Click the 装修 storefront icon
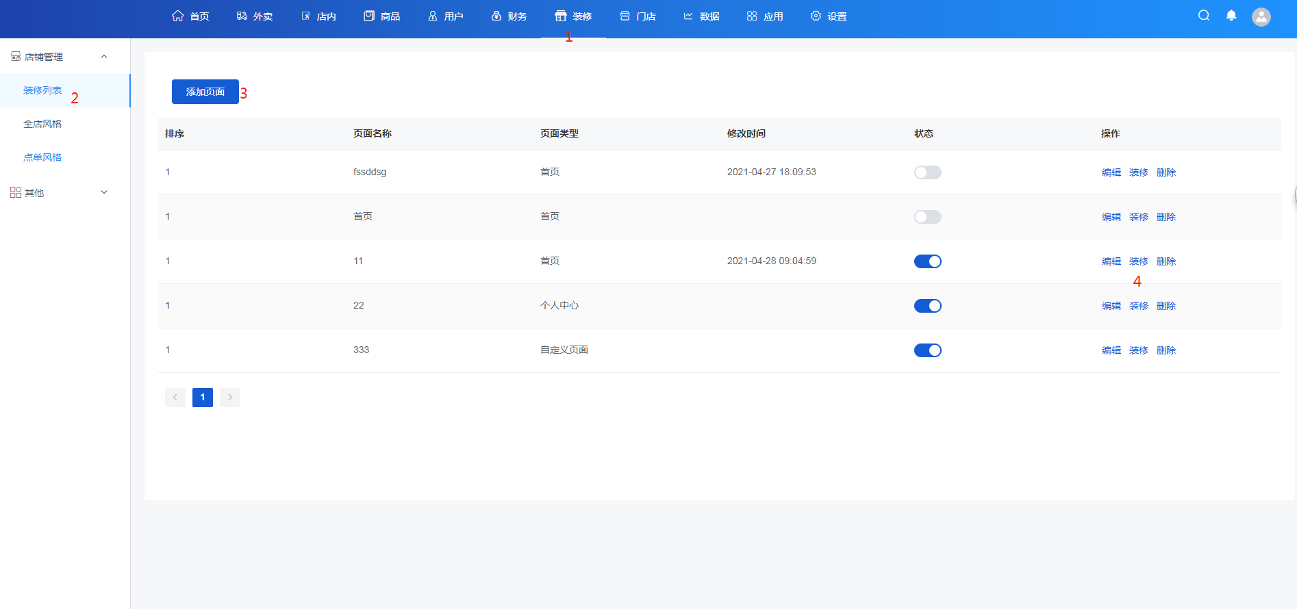Screen dimensions: 1297x609 (561, 16)
